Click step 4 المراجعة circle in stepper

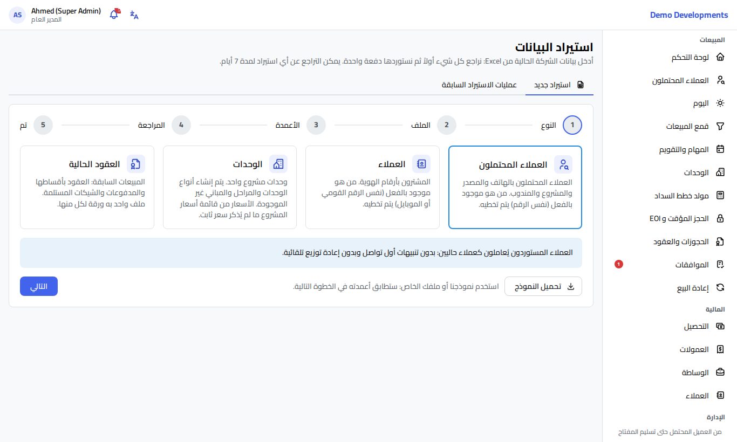click(181, 125)
